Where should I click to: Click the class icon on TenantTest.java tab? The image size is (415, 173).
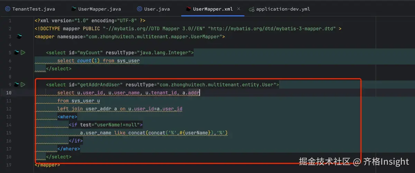pyautogui.click(x=7, y=9)
